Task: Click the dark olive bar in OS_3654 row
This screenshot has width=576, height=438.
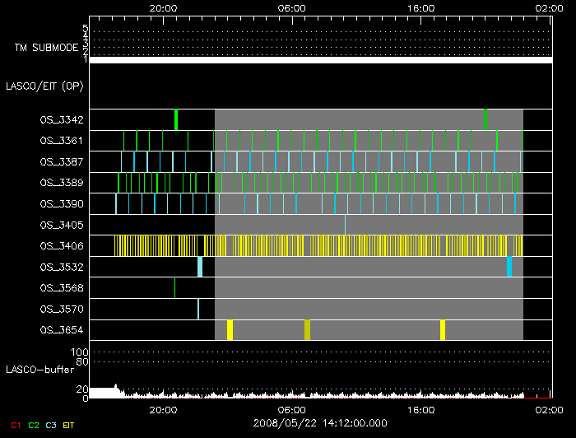Action: coord(307,330)
